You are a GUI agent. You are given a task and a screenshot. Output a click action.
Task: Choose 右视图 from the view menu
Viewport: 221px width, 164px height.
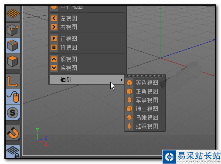(88, 27)
